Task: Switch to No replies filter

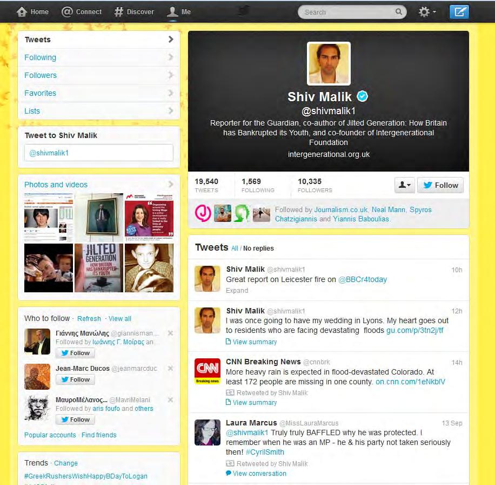Action: coord(258,248)
